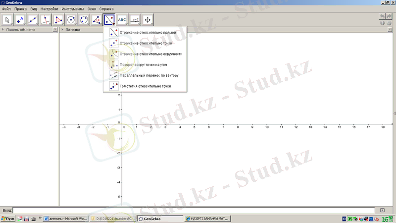Screen dimensions: 396x223
Task: Select the Move graphics view tool
Action: click(148, 20)
